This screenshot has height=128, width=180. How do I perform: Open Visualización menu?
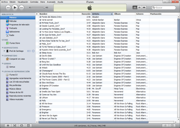pyautogui.click(x=23, y=2)
